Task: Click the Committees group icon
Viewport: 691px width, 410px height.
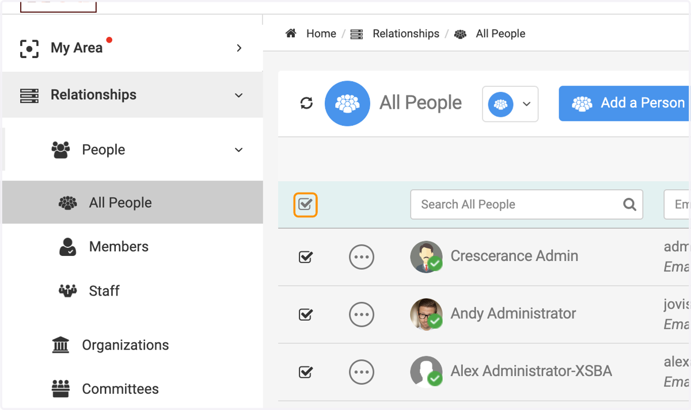Action: [x=60, y=389]
